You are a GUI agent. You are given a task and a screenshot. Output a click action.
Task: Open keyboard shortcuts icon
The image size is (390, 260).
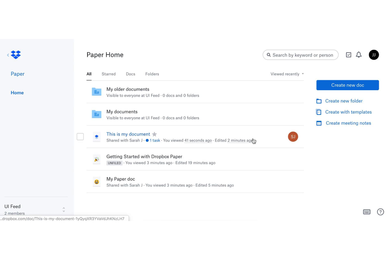click(x=367, y=212)
